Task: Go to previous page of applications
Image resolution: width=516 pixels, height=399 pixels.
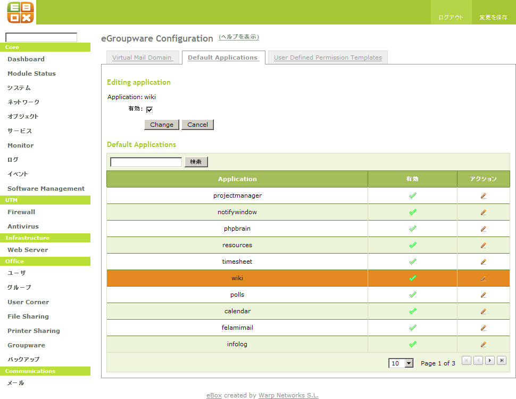Action: (478, 361)
